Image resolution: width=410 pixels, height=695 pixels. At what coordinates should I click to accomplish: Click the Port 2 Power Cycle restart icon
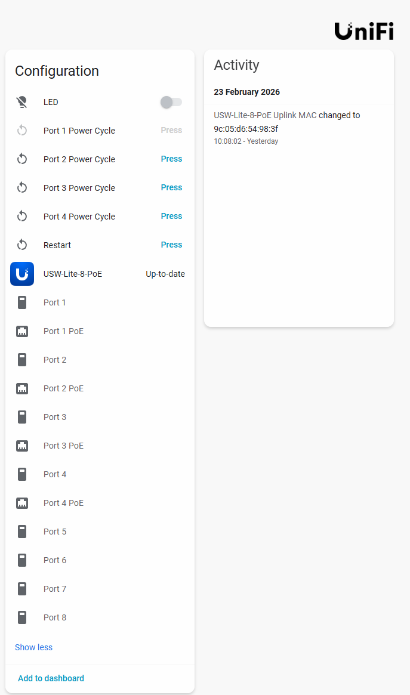tap(22, 159)
